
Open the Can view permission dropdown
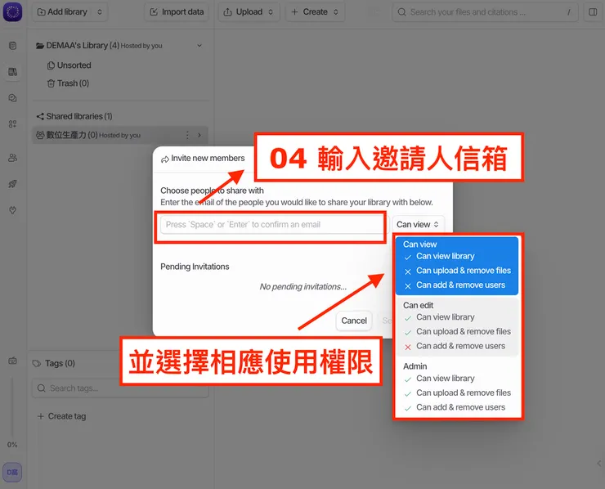pos(418,225)
